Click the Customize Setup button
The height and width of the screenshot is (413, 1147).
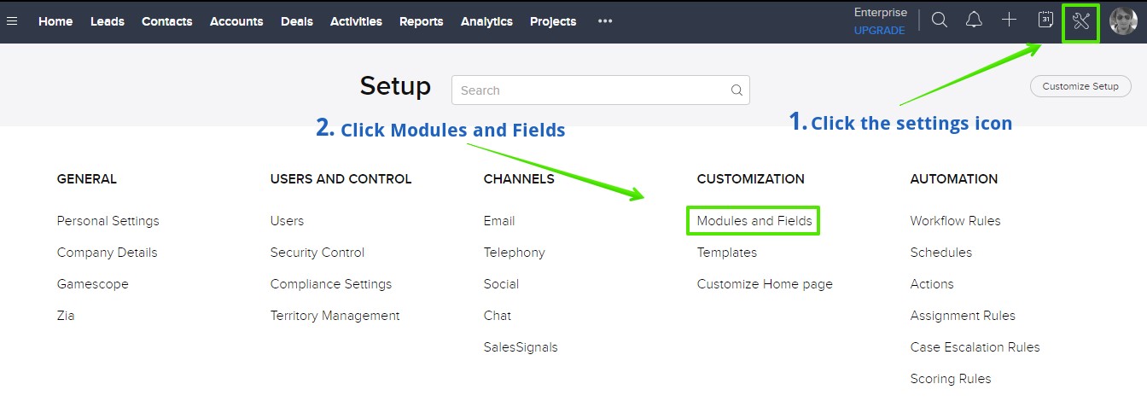[x=1080, y=86]
